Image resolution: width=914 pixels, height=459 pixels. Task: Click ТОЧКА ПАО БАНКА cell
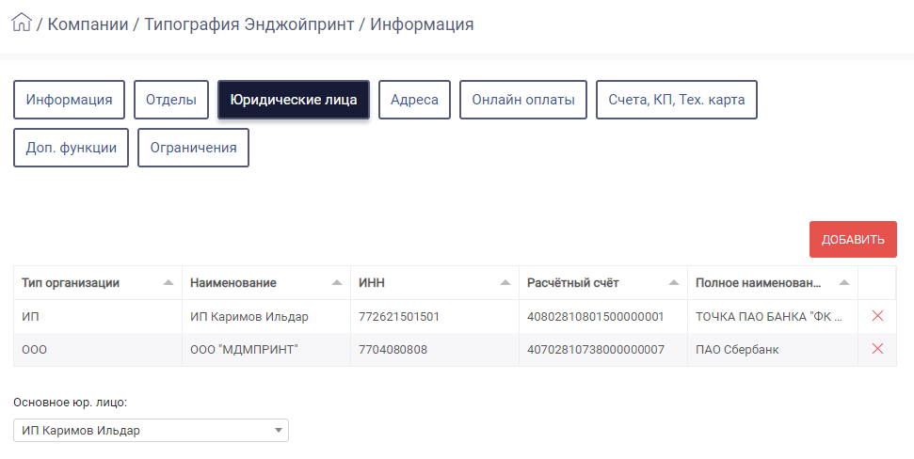point(773,316)
